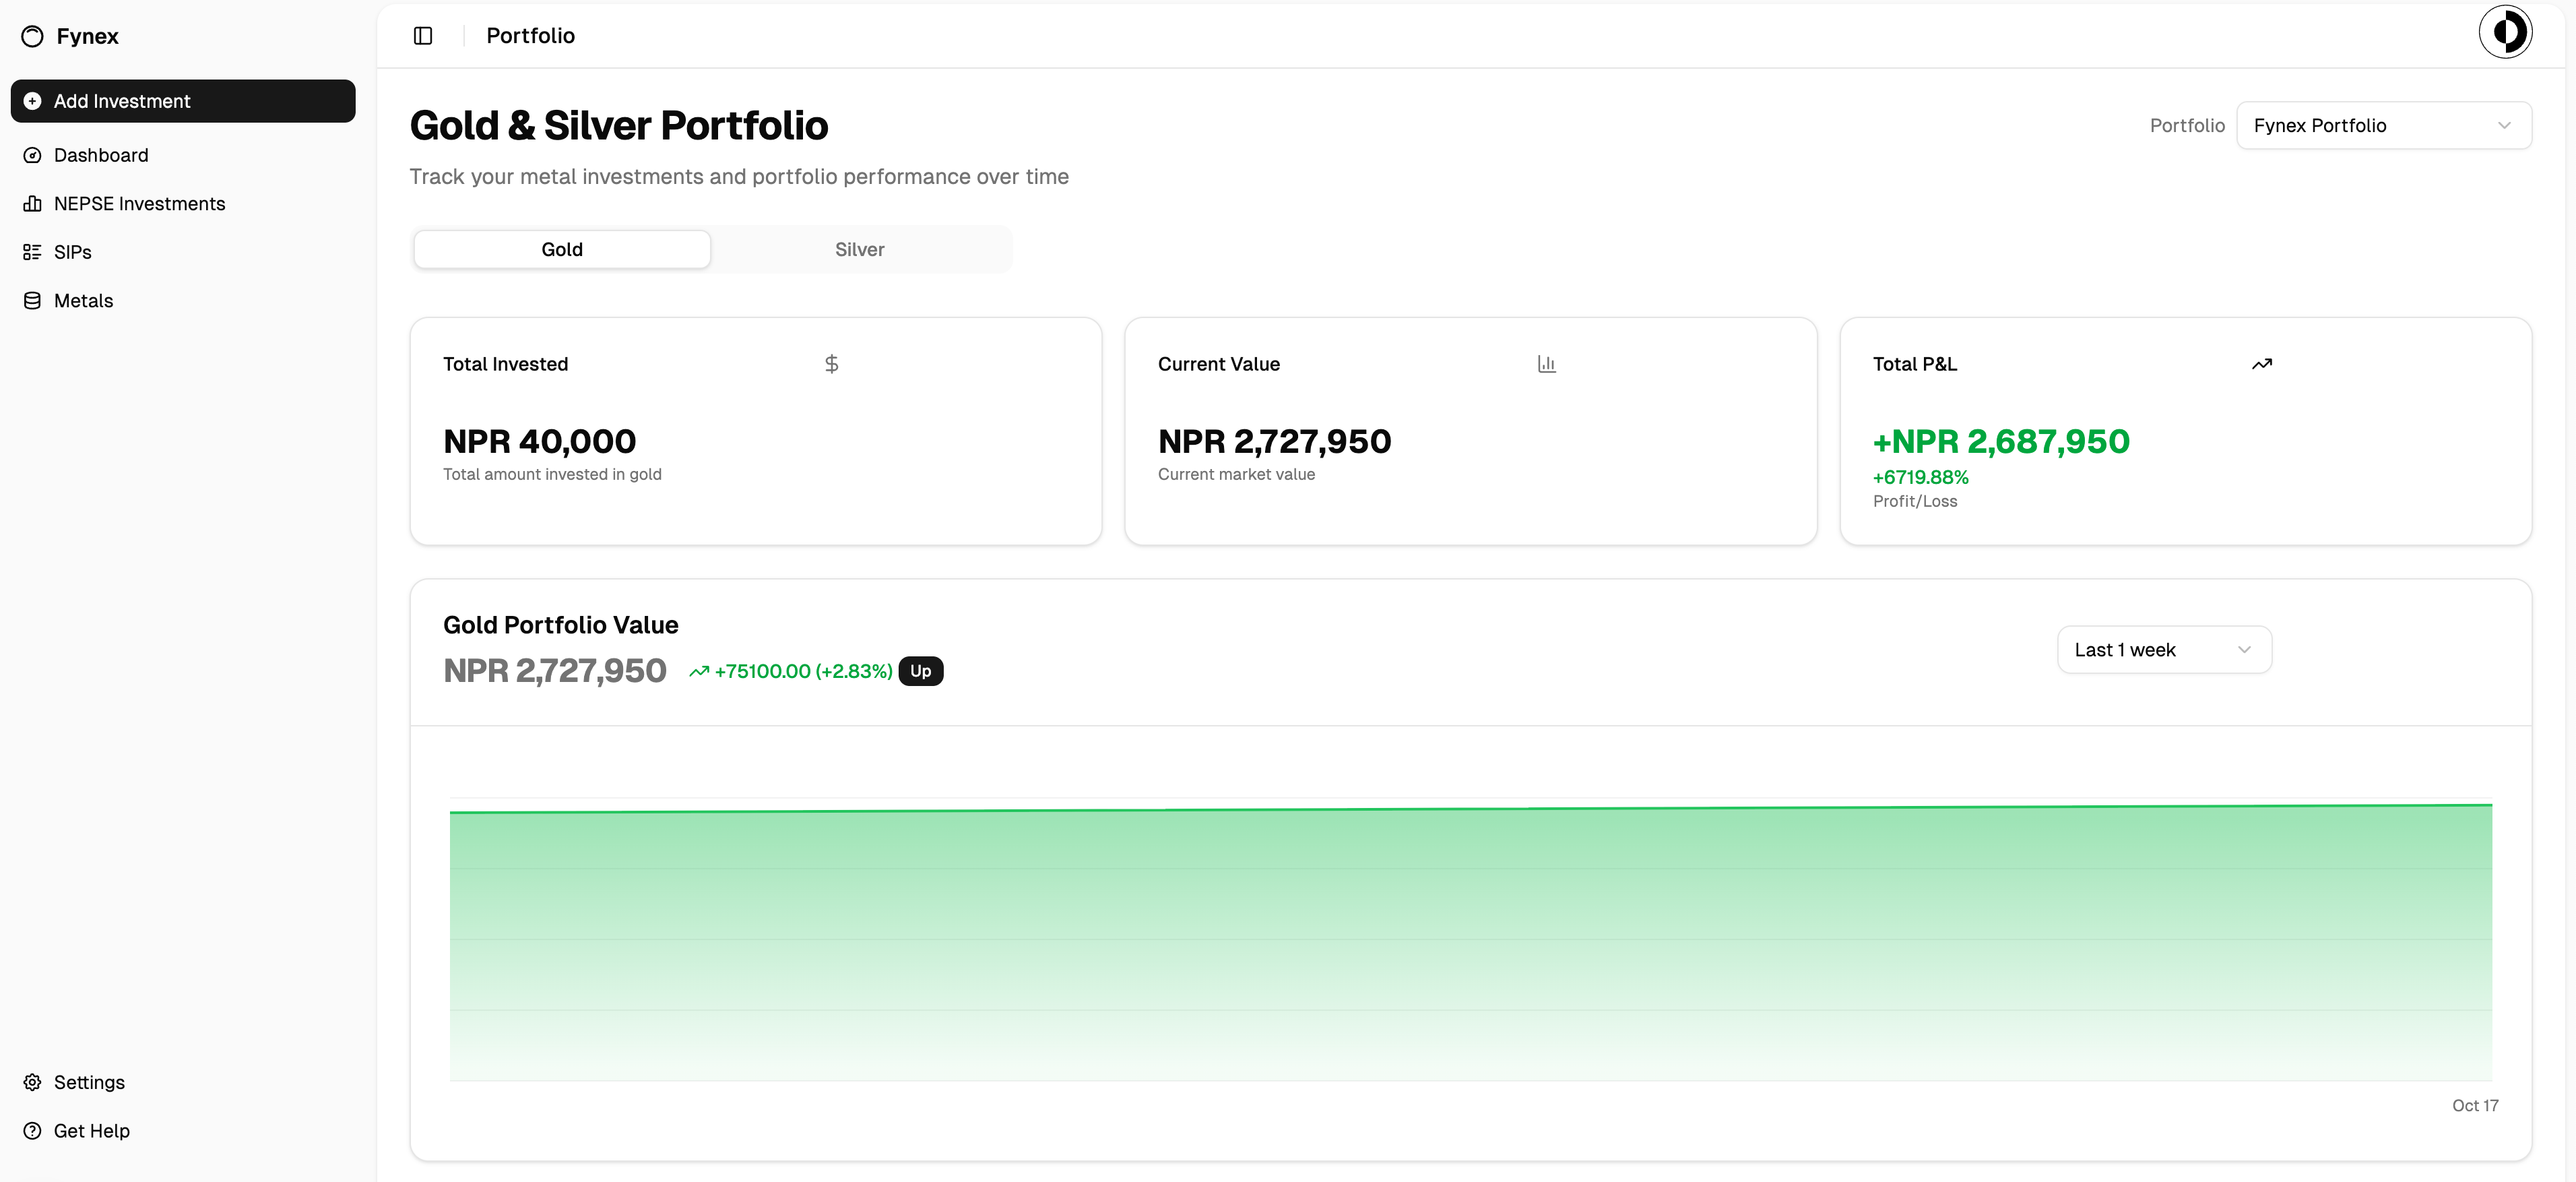Image resolution: width=2576 pixels, height=1182 pixels.
Task: Click the Up badge
Action: (920, 671)
